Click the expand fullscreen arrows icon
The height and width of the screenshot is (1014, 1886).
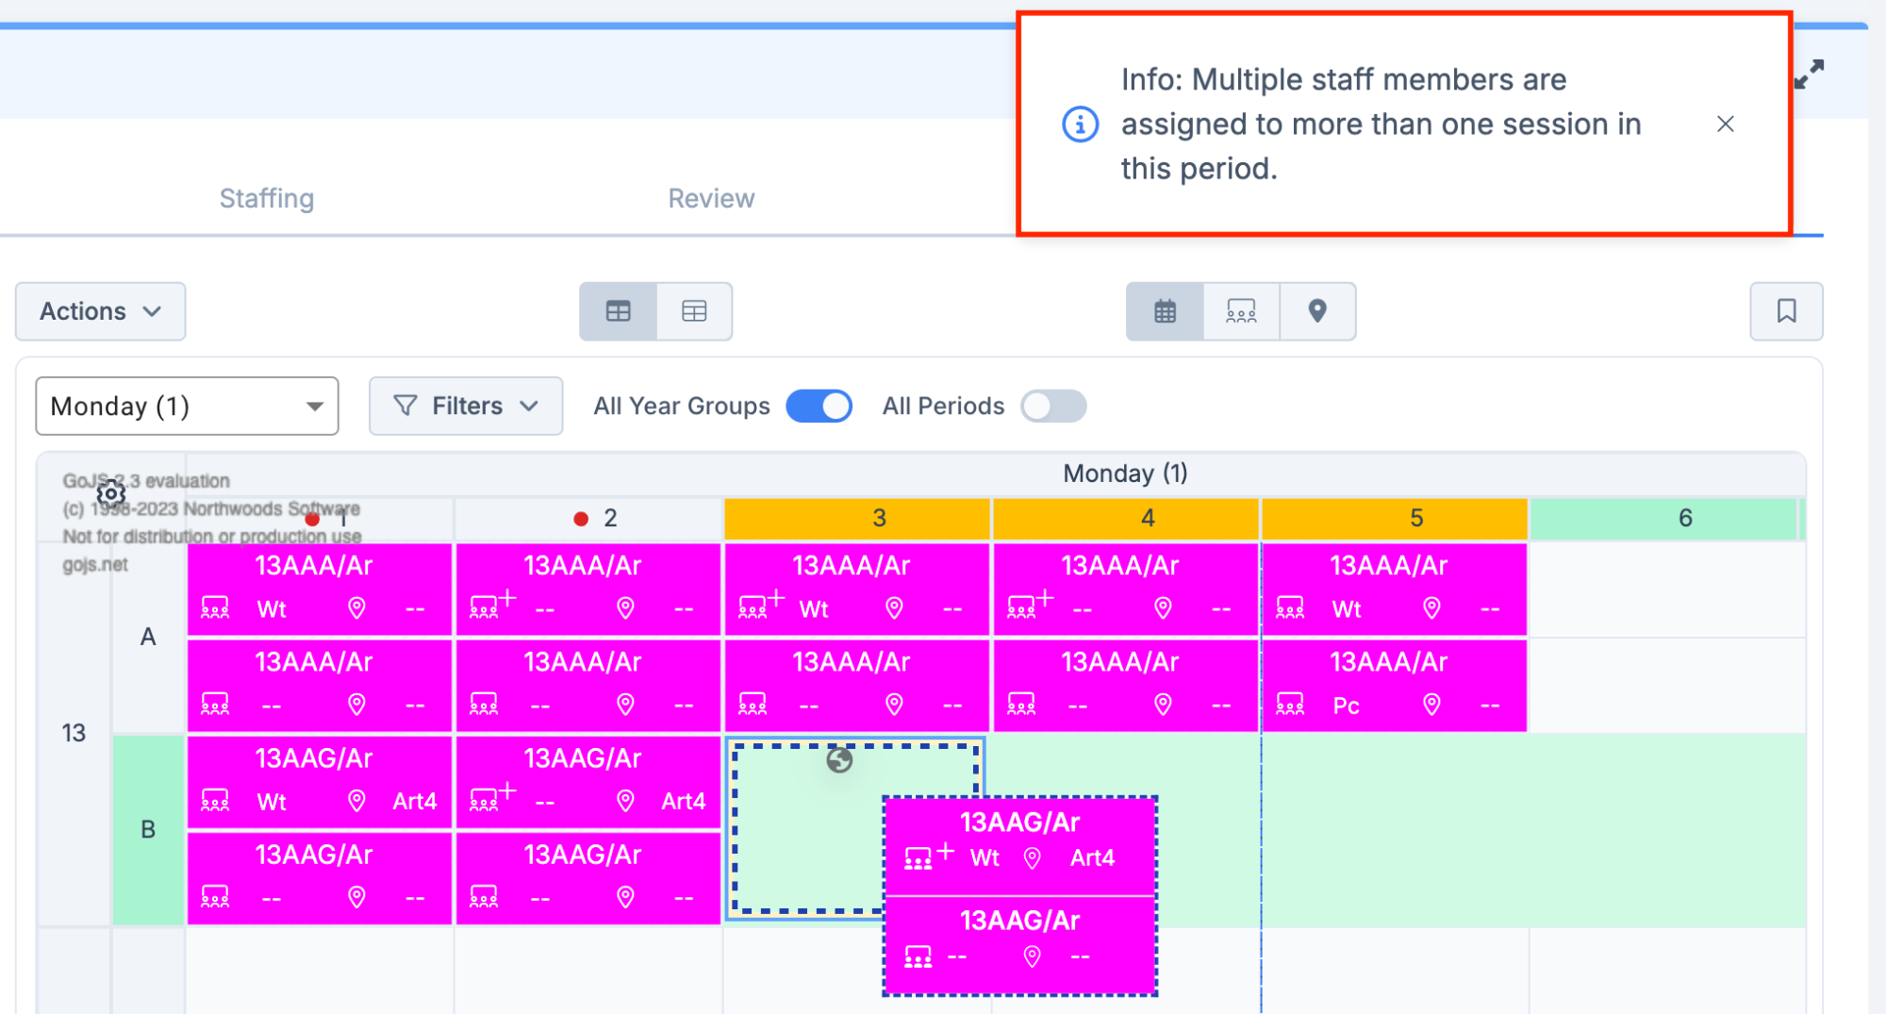click(1809, 74)
